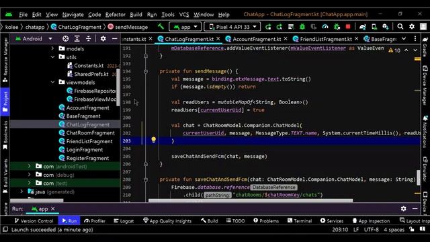
Task: Open the Navigate menu
Action: 73,15
